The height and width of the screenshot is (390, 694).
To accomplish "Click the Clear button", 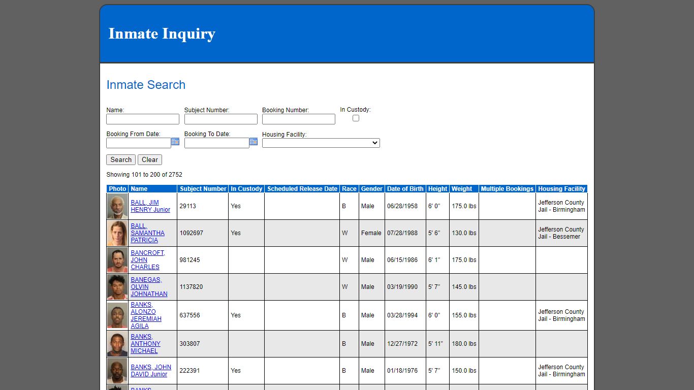I will tap(150, 159).
